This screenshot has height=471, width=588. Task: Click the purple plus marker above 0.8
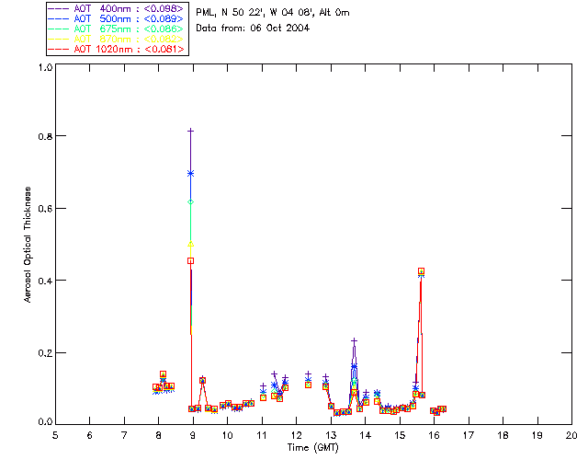point(190,131)
